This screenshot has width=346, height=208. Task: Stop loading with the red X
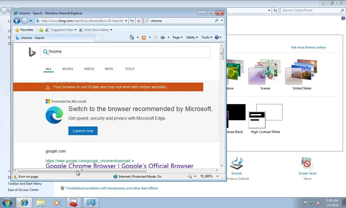[x=138, y=21]
